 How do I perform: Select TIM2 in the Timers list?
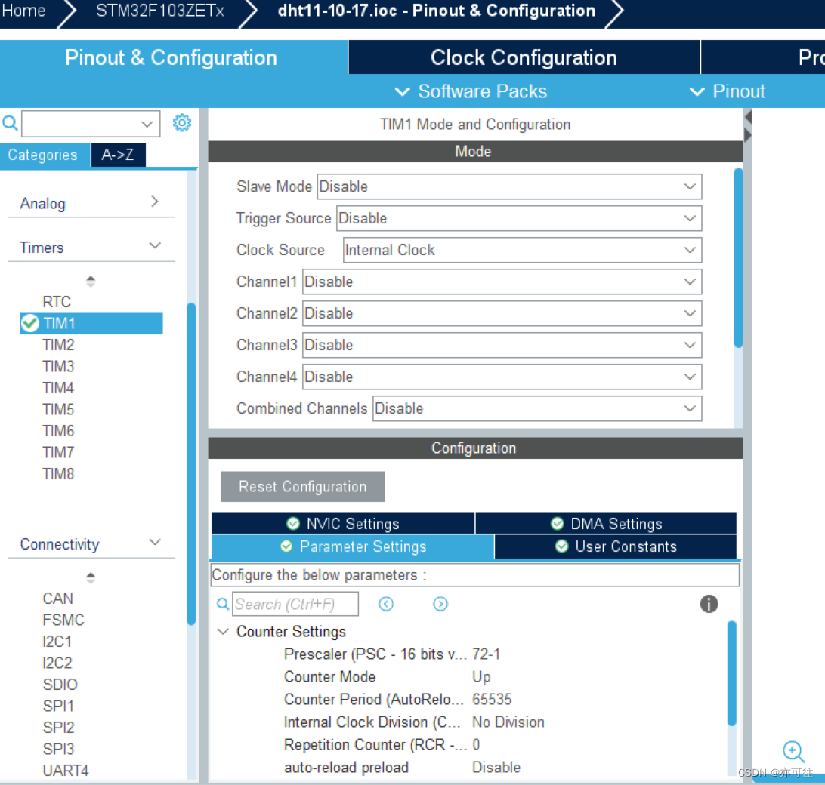pos(58,345)
